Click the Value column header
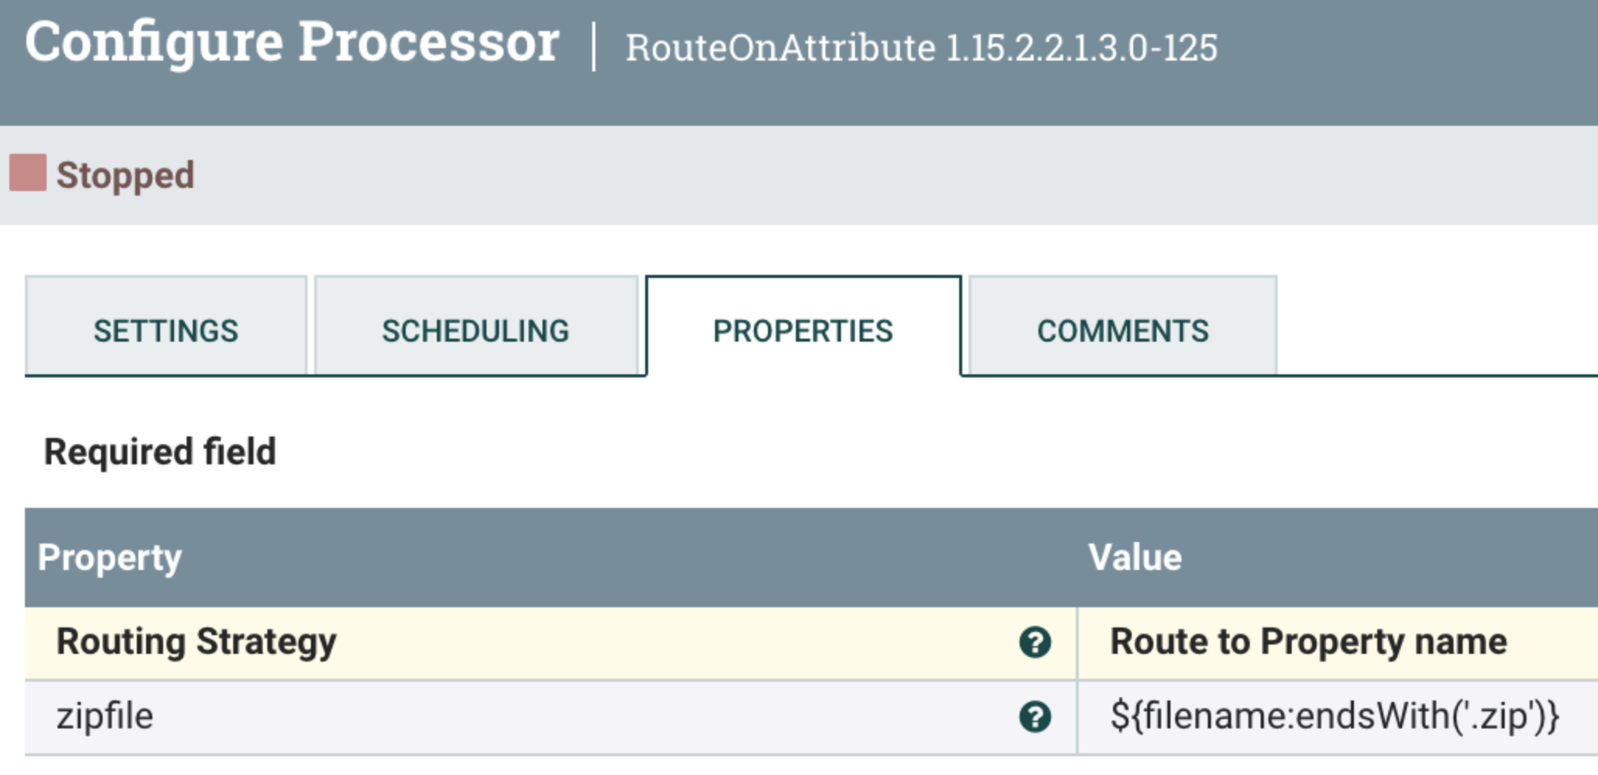Screen dimensions: 1598x775 pos(1135,556)
